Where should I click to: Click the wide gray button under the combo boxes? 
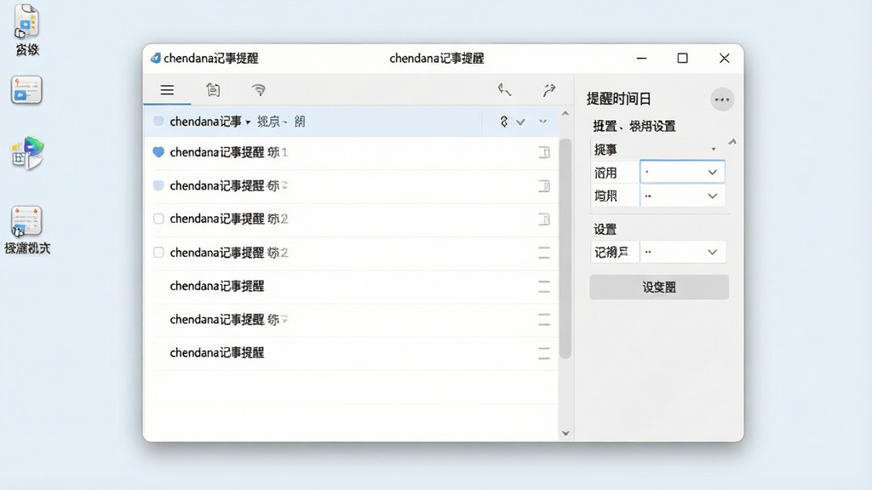pos(659,288)
